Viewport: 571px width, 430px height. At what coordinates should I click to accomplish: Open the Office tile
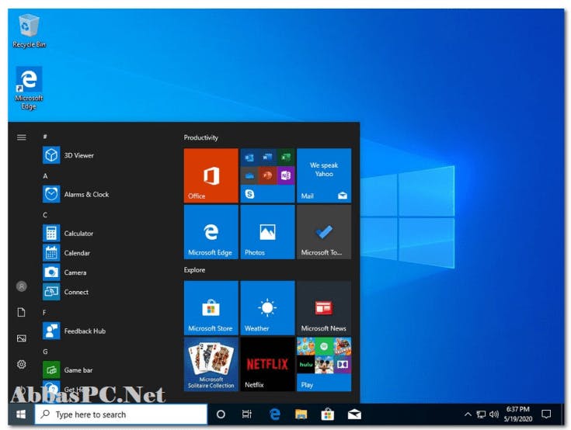(211, 175)
